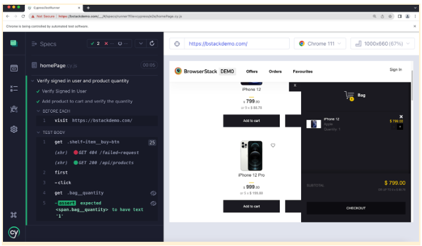Click the iPhone 12 Pro product image
Image resolution: width=422 pixels, height=246 pixels.
point(251,155)
